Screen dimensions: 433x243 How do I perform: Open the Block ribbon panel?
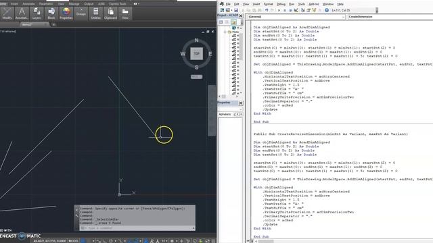click(51, 13)
